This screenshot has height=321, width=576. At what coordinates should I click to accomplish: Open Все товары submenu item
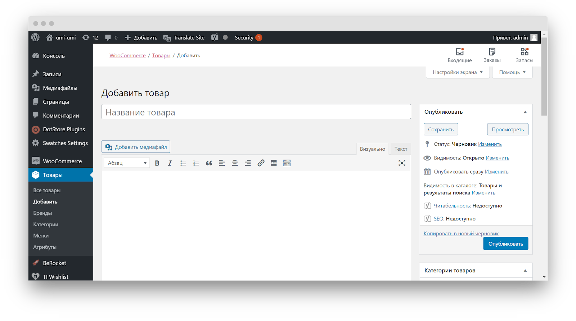(47, 190)
